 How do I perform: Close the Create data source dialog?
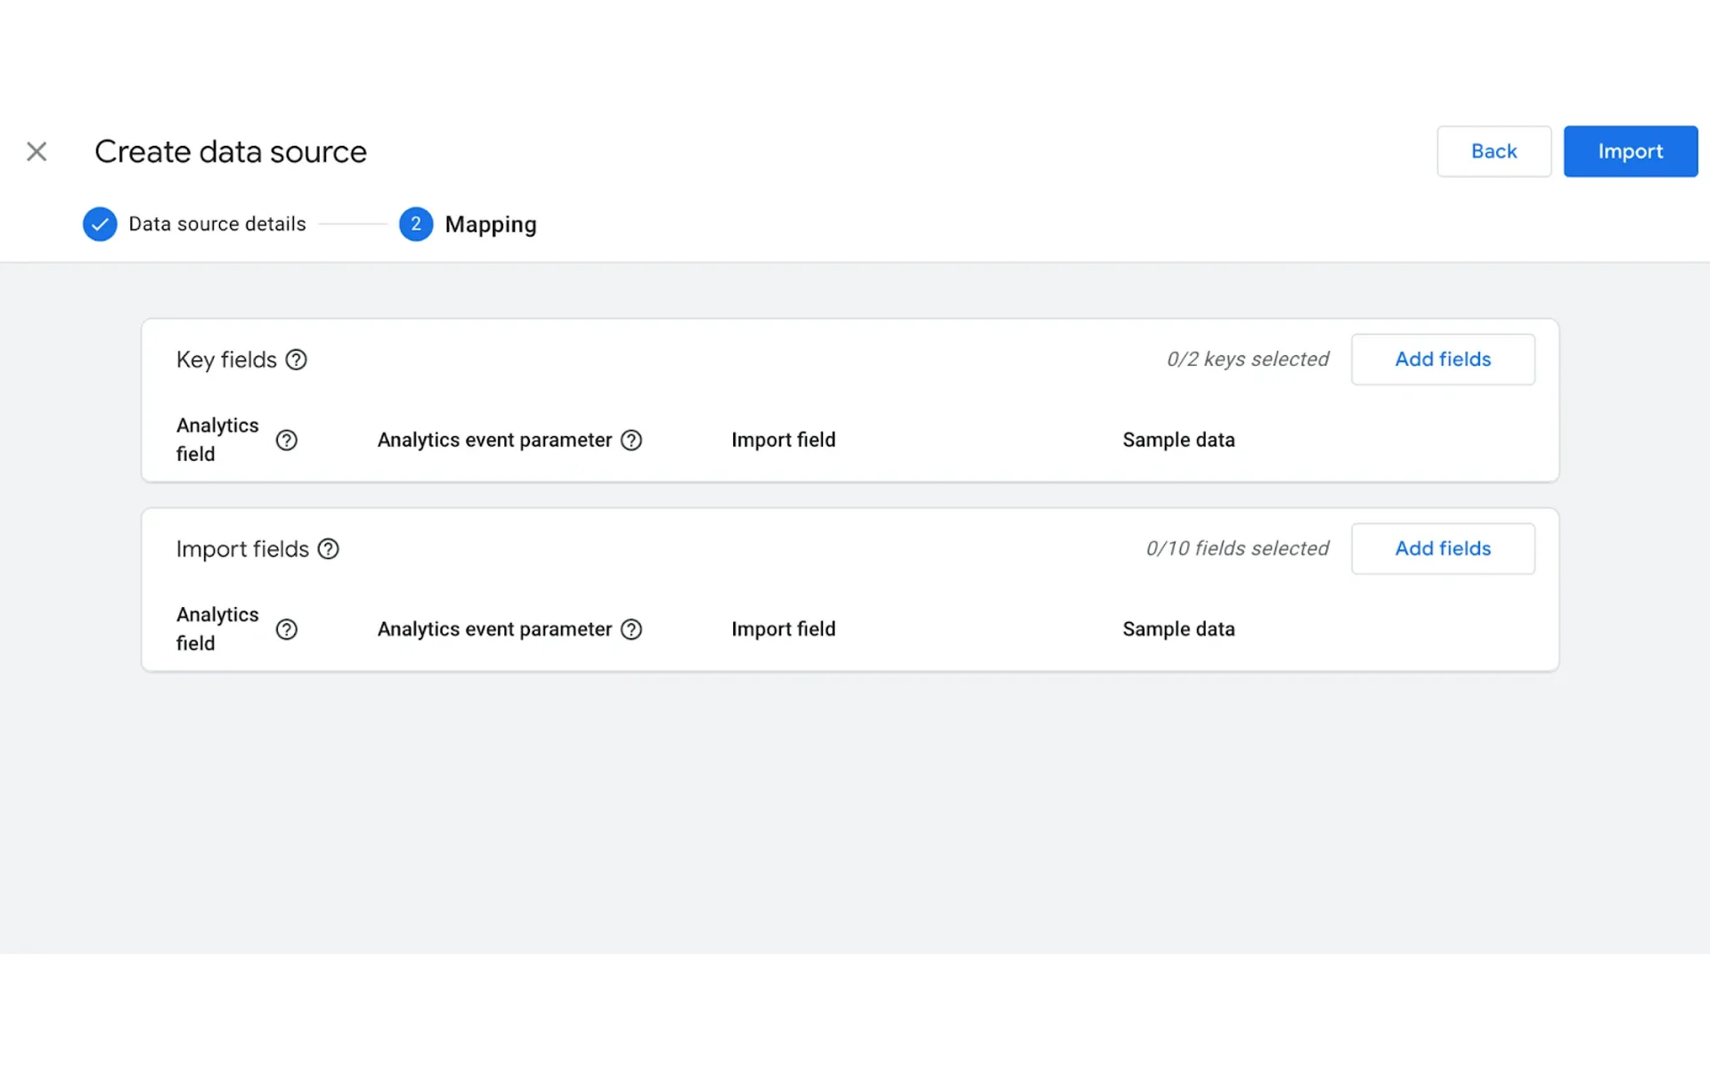(37, 151)
